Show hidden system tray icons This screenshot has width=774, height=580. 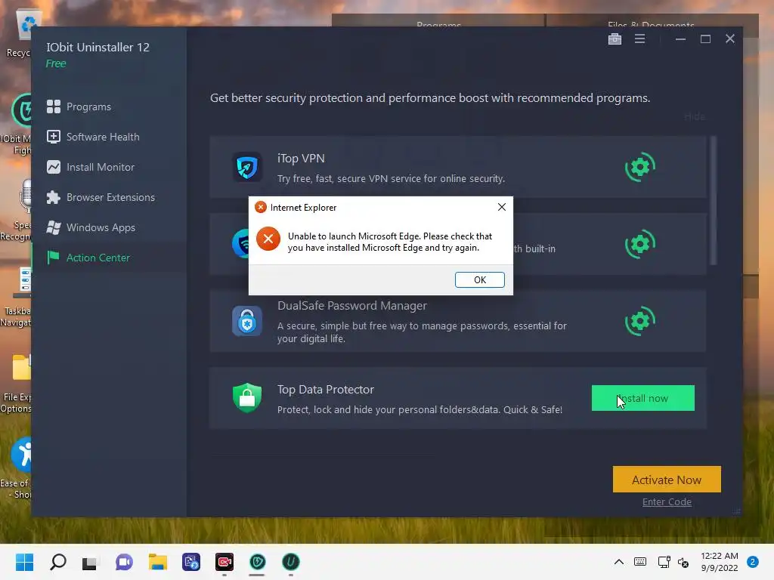(618, 562)
